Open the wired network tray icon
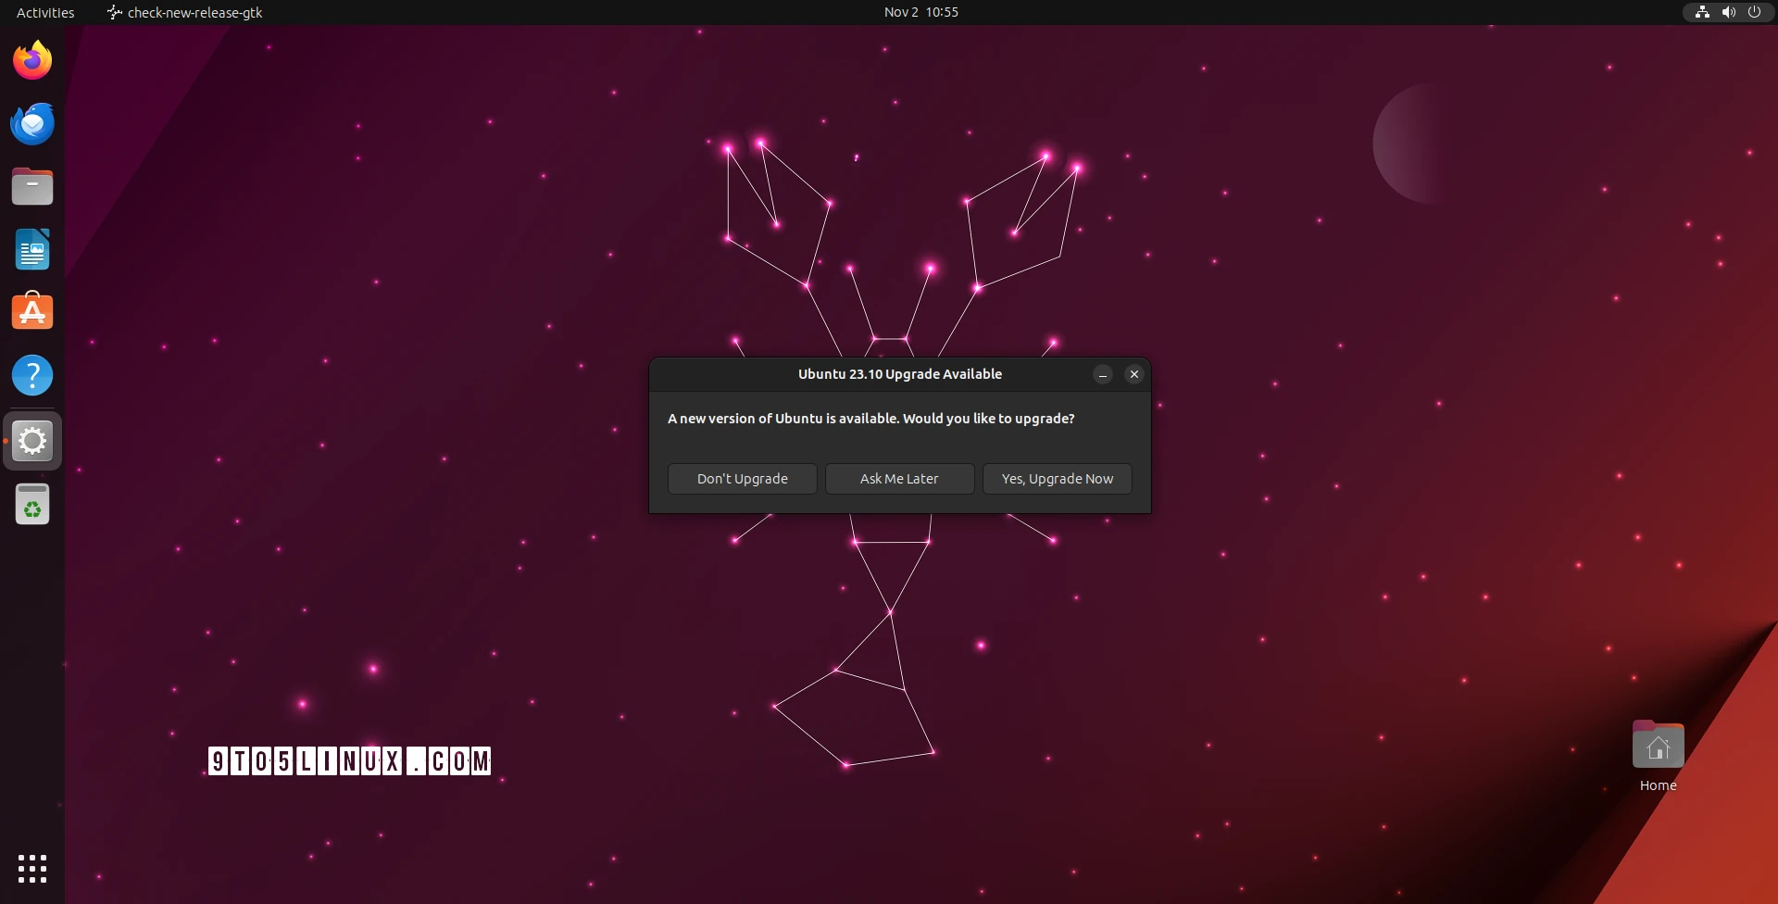The height and width of the screenshot is (904, 1778). coord(1702,12)
